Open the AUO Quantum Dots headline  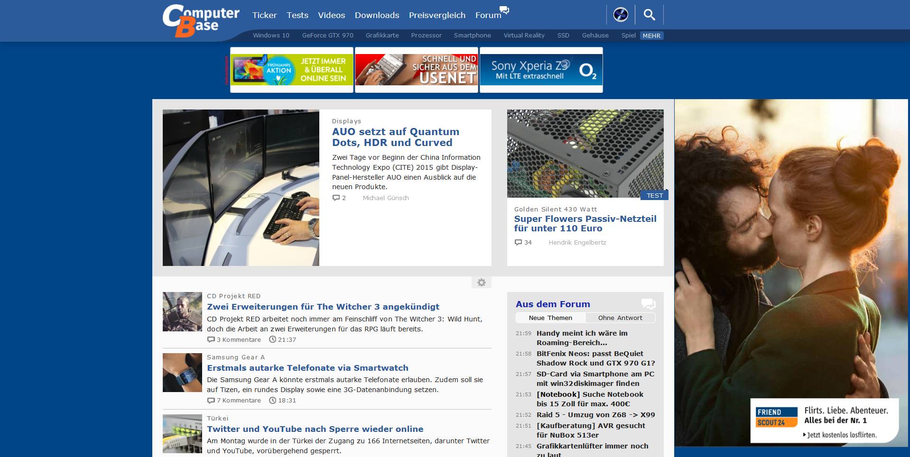tap(396, 137)
